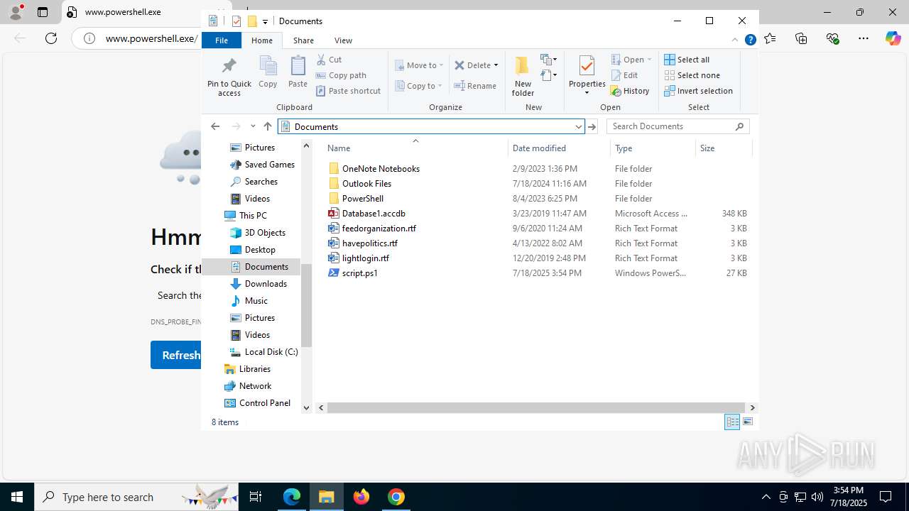Screen dimensions: 909x511
Task: Click the History command
Action: coord(630,91)
